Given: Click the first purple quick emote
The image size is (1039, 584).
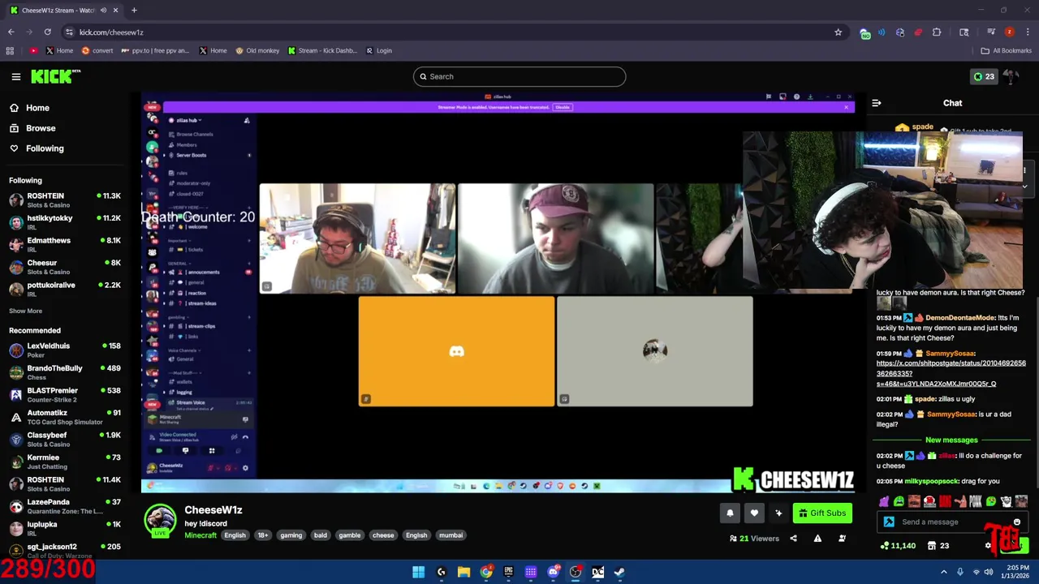Looking at the screenshot, I should pos(884,502).
